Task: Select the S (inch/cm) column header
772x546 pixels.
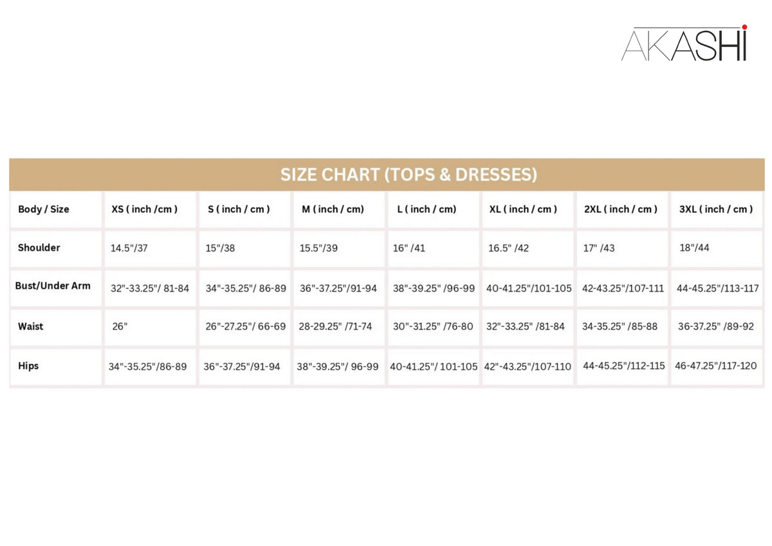Action: tap(239, 209)
